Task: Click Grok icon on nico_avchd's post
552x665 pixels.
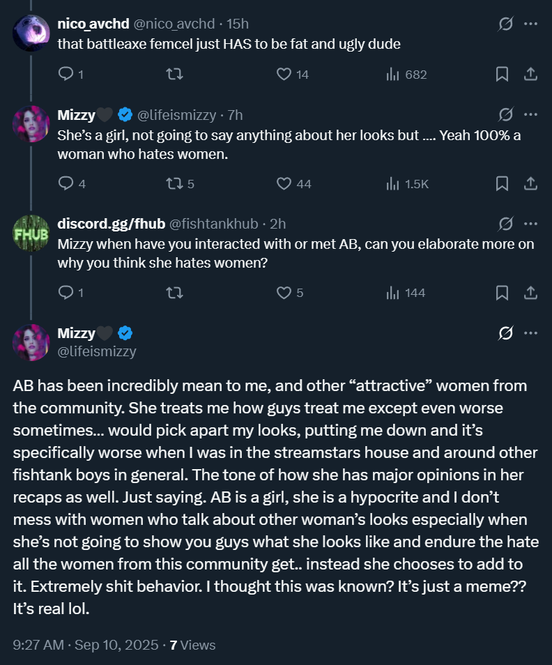Action: (x=507, y=24)
